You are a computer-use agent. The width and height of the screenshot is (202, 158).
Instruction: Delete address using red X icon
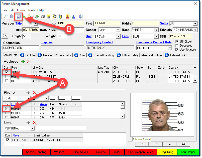[x=29, y=61]
